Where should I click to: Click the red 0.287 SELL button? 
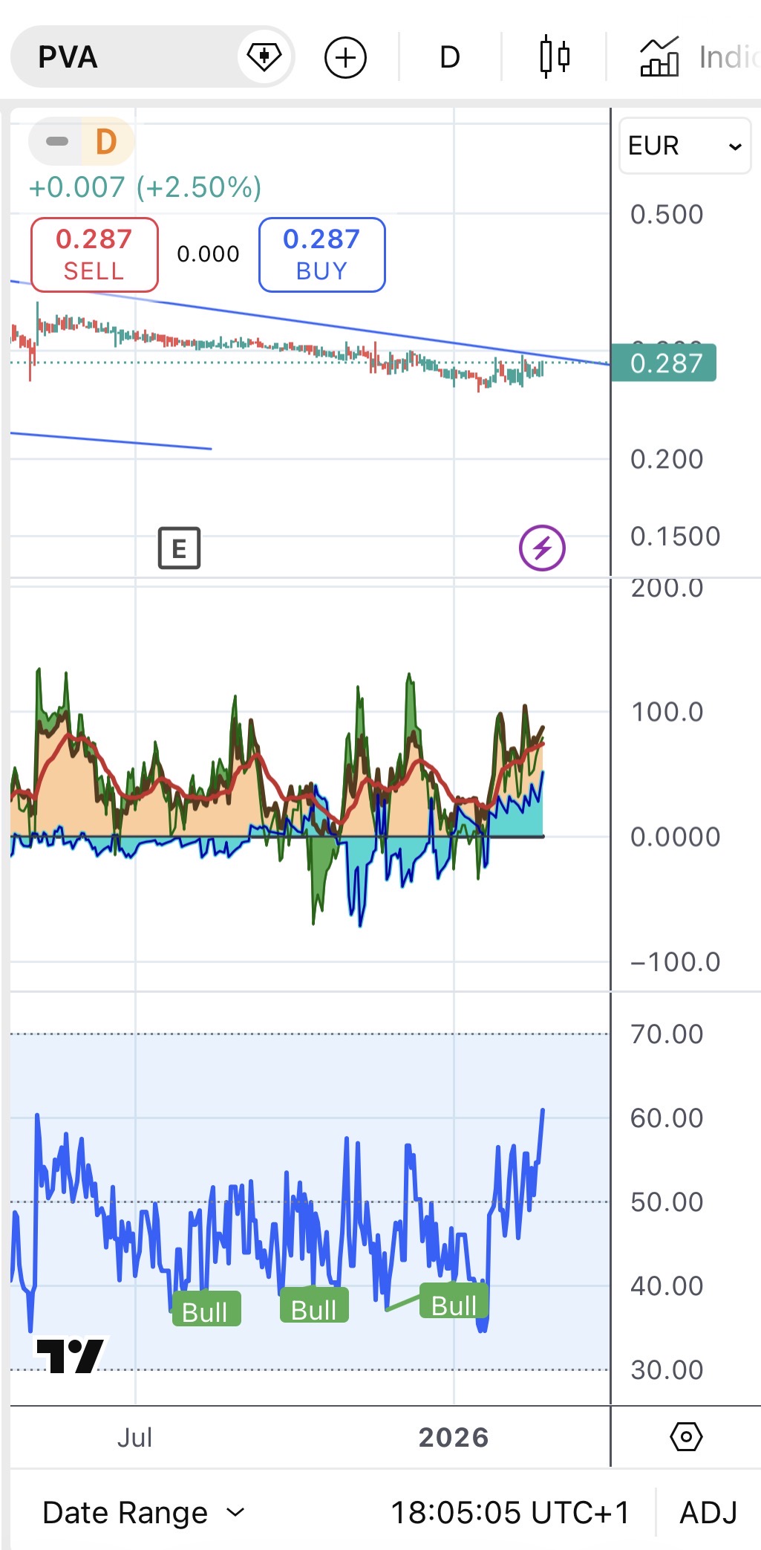pos(94,255)
